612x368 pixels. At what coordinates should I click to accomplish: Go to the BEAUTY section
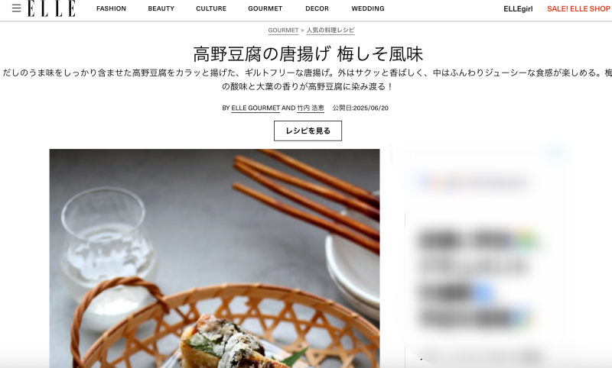(161, 8)
